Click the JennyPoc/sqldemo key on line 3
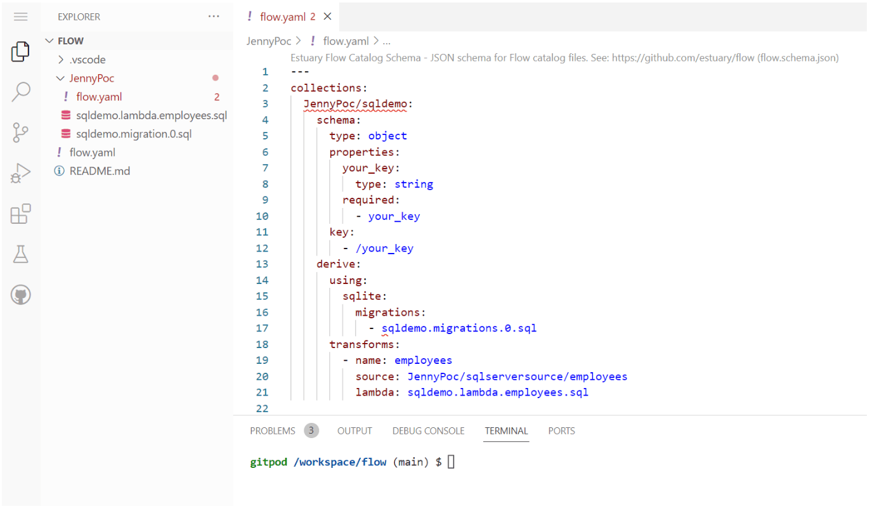Image resolution: width=870 pixels, height=511 pixels. 354,103
